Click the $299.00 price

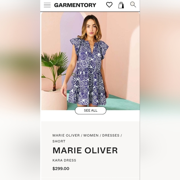click(61, 169)
